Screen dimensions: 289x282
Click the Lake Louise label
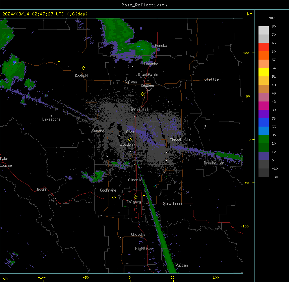[x=6, y=162]
